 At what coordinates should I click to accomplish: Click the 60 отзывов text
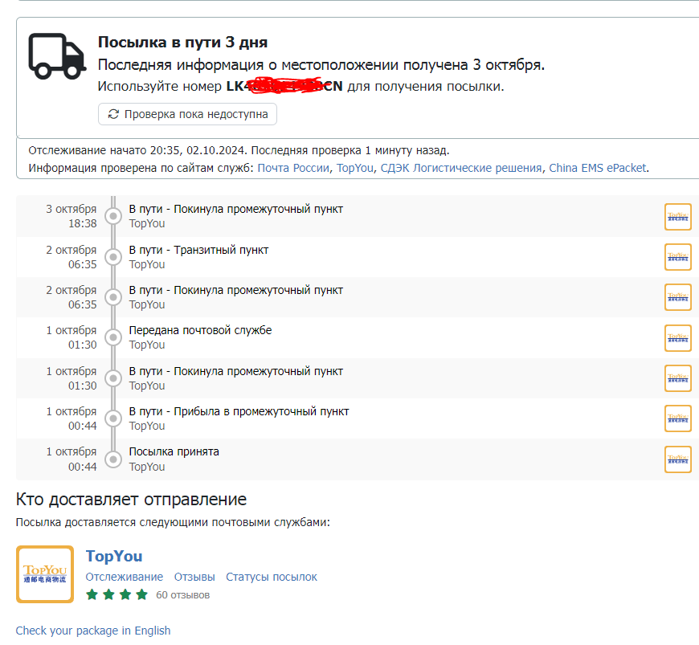182,595
